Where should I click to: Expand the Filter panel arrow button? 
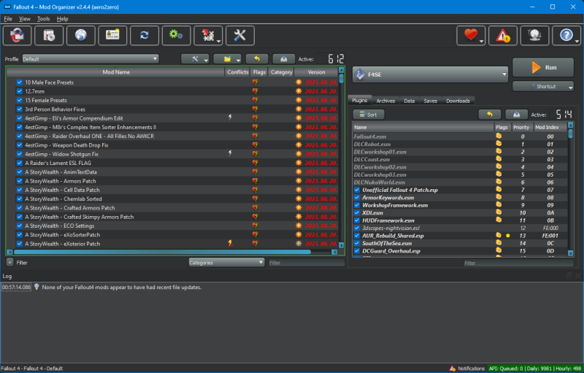point(9,263)
